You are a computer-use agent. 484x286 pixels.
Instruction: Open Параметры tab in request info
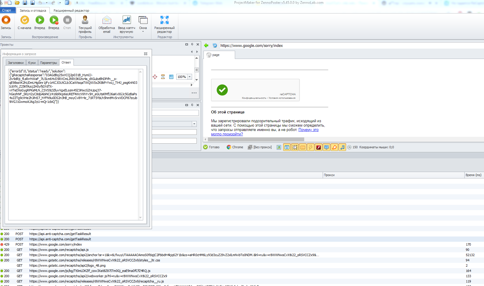point(49,63)
